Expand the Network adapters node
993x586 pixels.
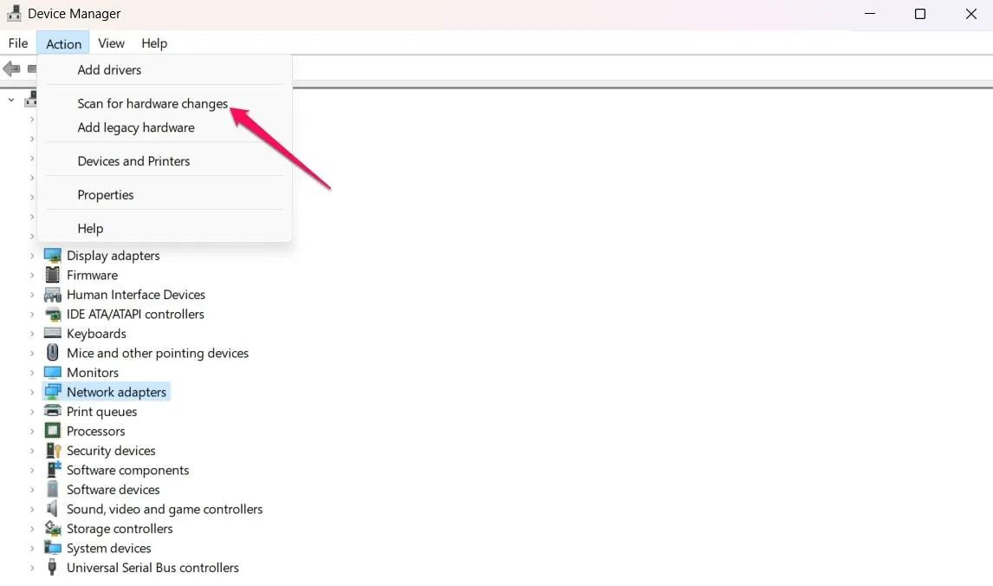(x=32, y=392)
